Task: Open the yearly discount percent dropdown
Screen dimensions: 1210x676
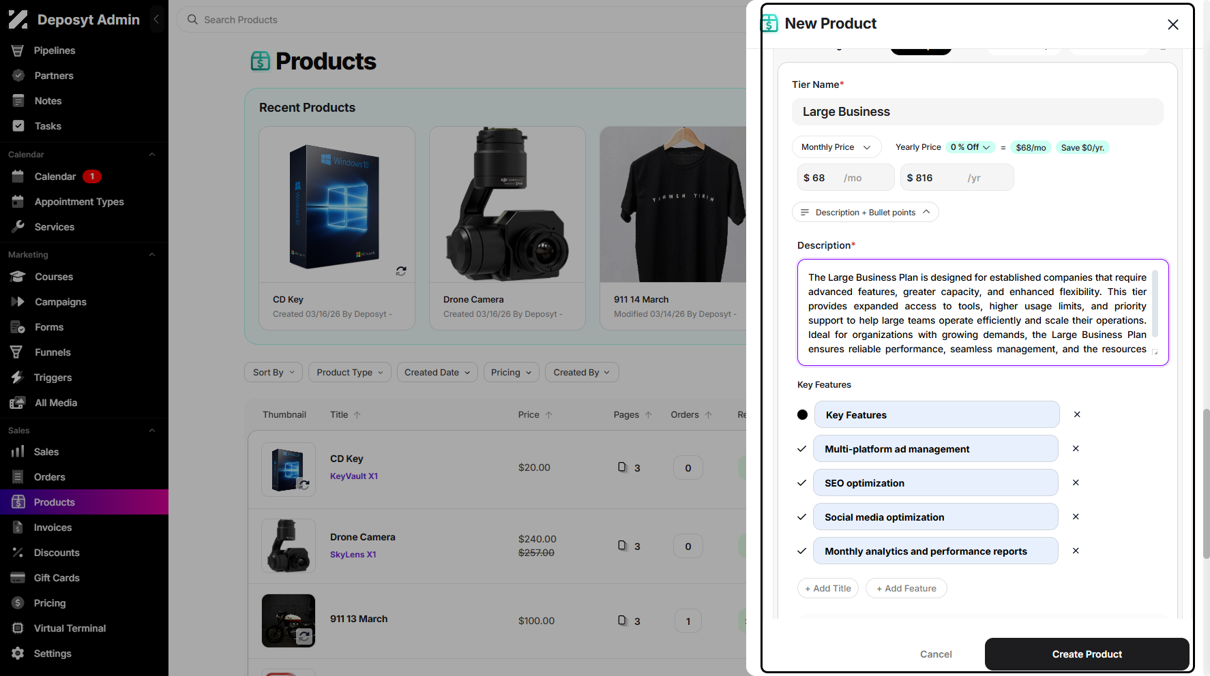Action: [970, 147]
